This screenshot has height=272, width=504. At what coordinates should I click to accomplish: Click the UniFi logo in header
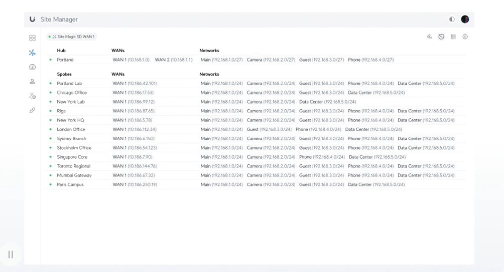(33, 20)
